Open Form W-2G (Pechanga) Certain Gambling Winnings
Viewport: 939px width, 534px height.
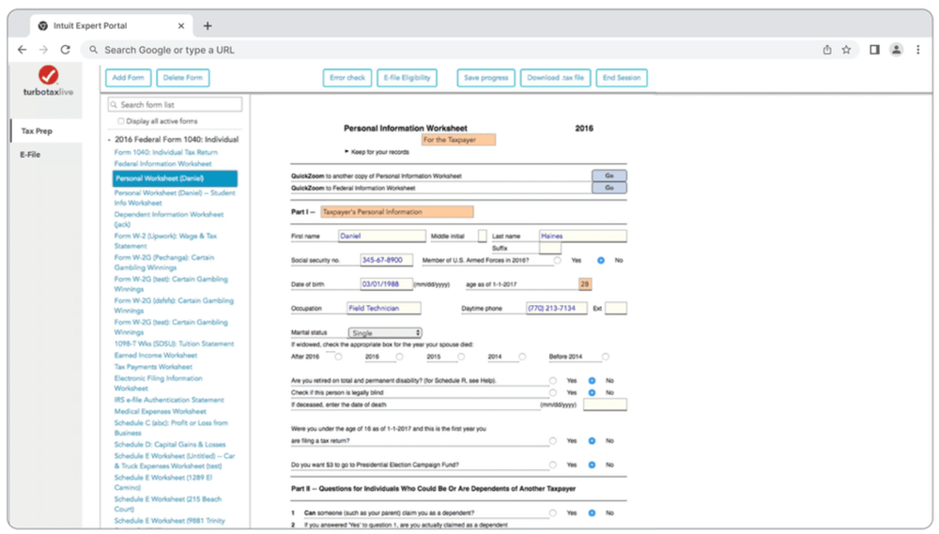pyautogui.click(x=164, y=262)
